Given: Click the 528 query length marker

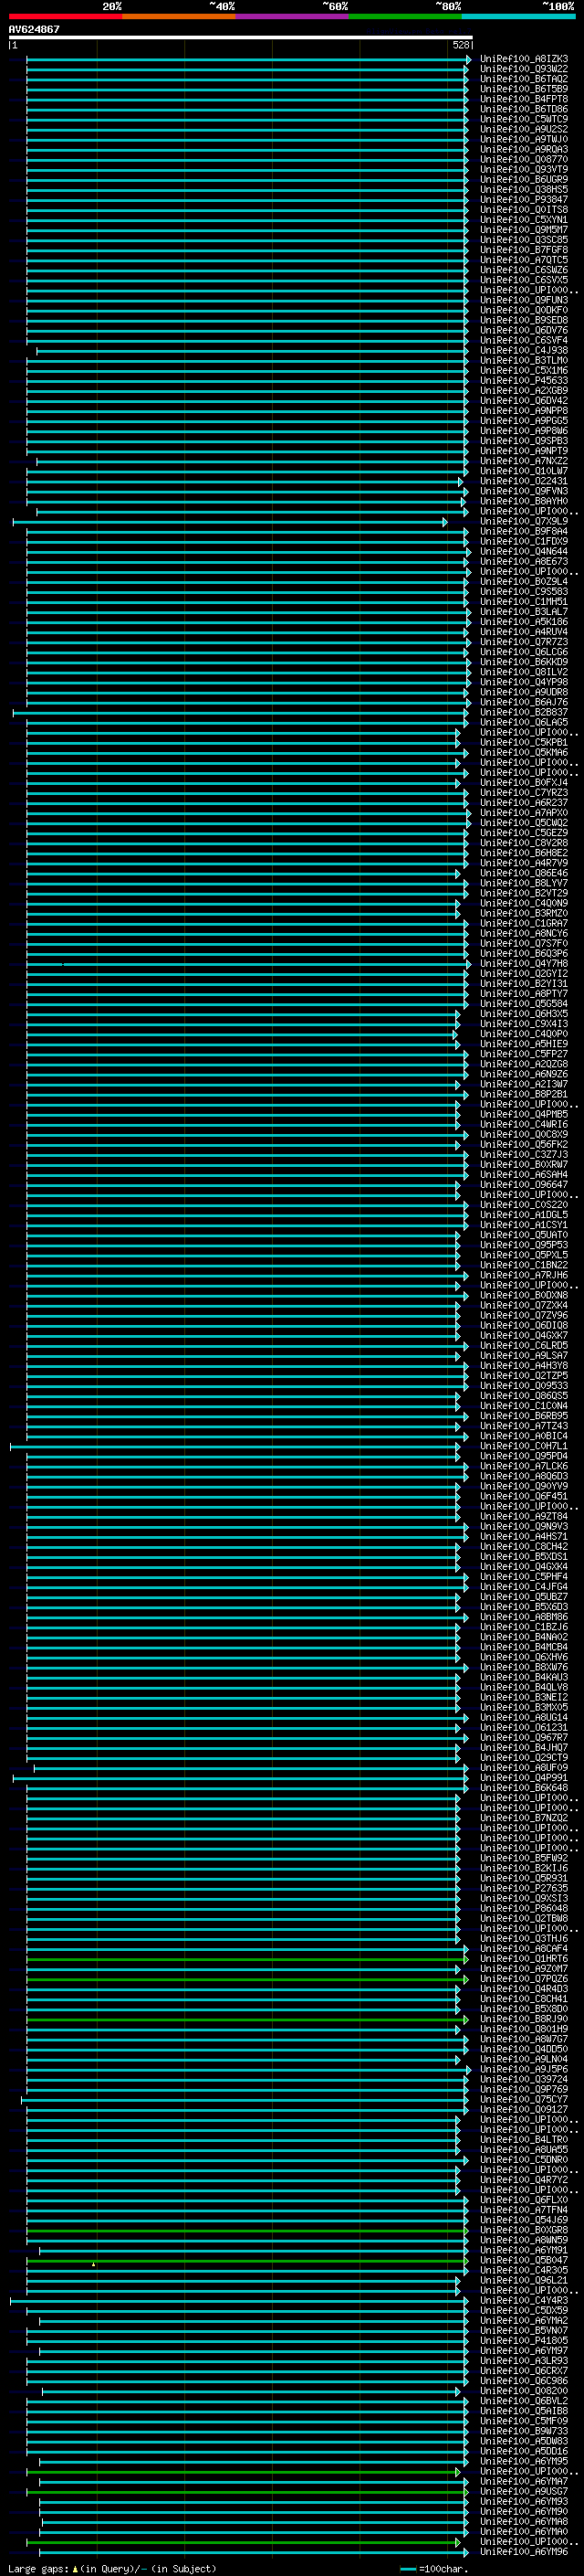Looking at the screenshot, I should pos(461,45).
